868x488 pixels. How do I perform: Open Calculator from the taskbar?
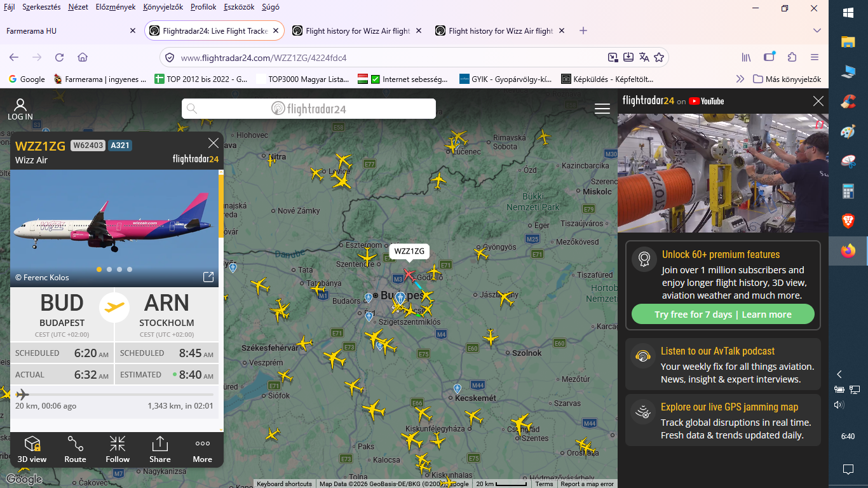848,191
